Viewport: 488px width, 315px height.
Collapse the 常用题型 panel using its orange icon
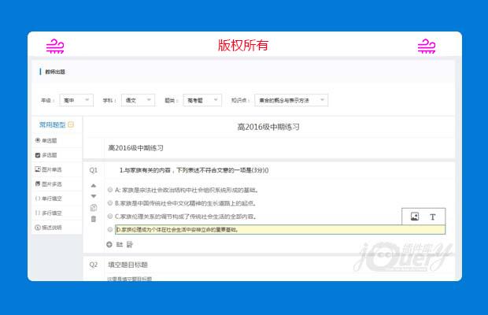point(71,124)
